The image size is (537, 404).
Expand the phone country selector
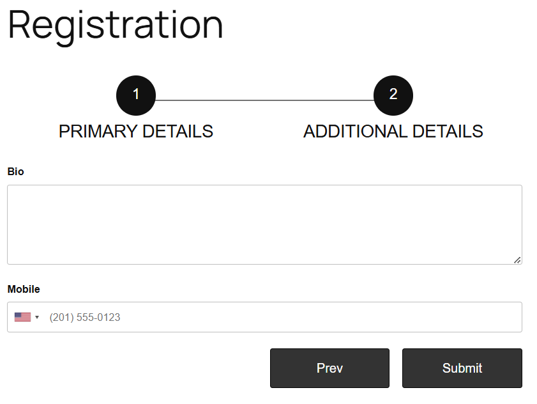pyautogui.click(x=27, y=317)
